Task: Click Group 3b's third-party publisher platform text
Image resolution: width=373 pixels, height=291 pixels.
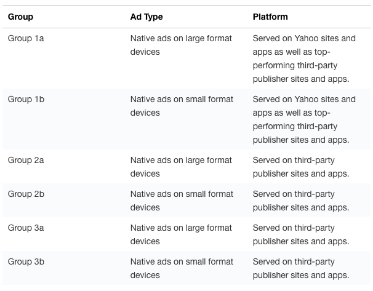Action: point(301,268)
